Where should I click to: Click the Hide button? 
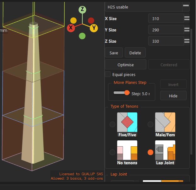[173, 96]
